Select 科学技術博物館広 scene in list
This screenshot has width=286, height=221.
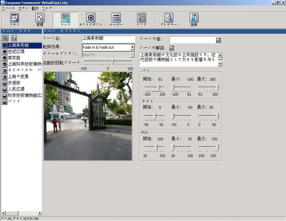click(x=25, y=95)
